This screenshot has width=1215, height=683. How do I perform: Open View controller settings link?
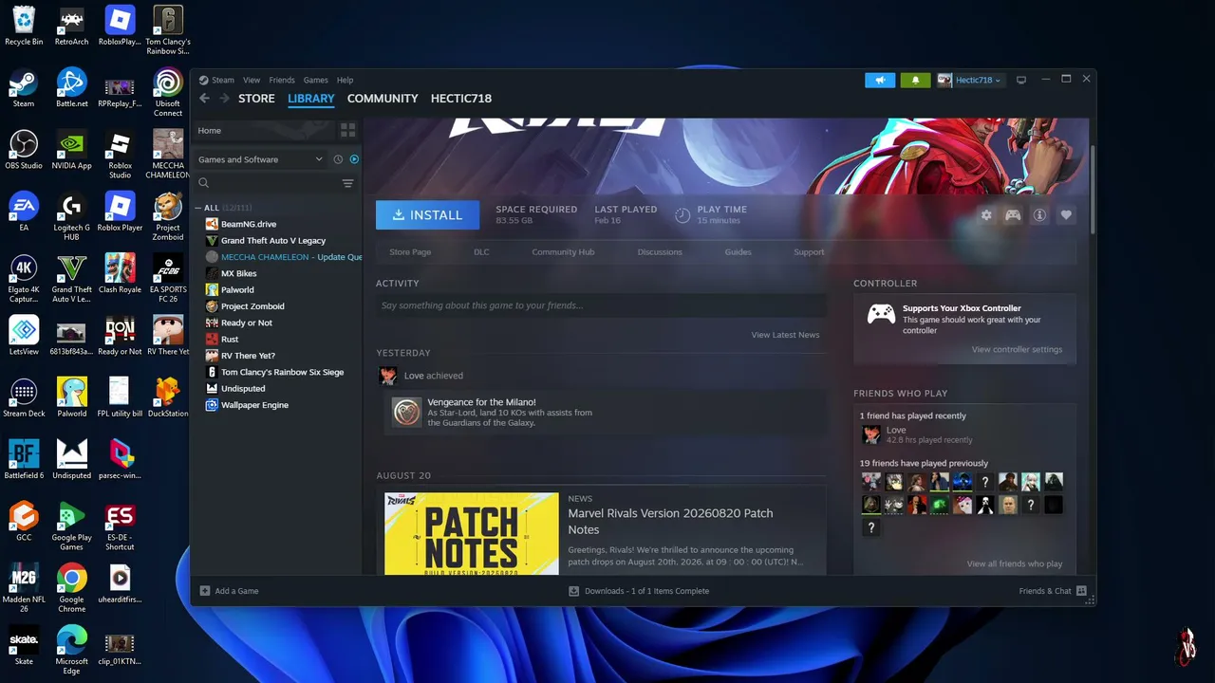tap(1017, 350)
